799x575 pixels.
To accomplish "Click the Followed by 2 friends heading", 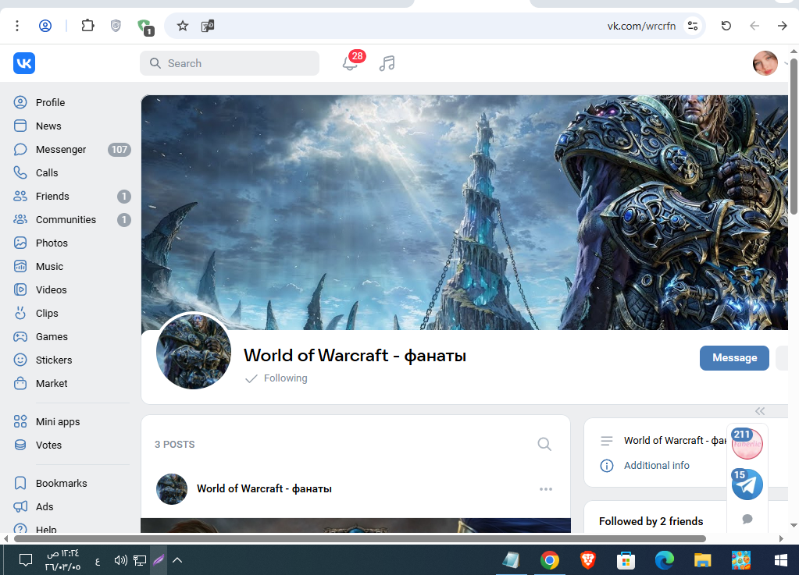I will click(651, 521).
